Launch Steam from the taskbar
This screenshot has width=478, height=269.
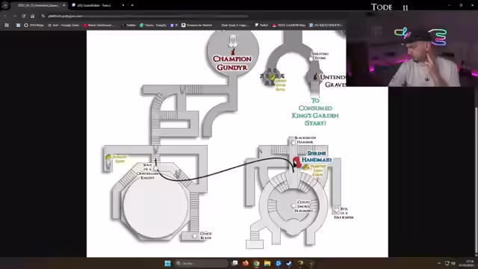[x=289, y=263]
